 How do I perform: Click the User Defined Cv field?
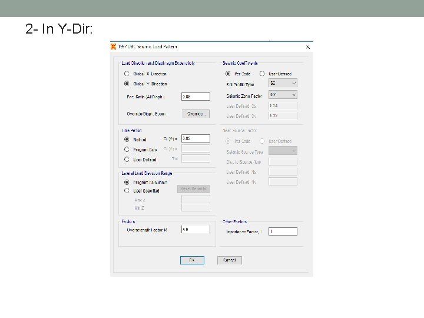click(x=283, y=116)
